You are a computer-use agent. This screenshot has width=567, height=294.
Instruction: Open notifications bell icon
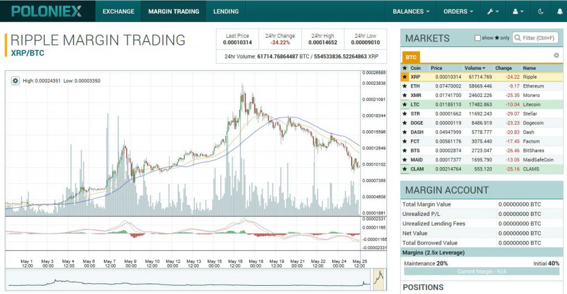pyautogui.click(x=559, y=12)
